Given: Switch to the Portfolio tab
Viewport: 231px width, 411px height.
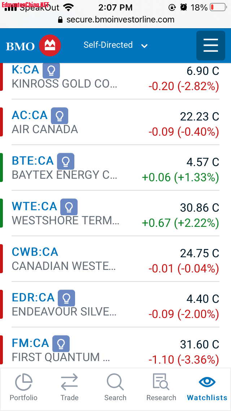Looking at the screenshot, I should tap(23, 387).
